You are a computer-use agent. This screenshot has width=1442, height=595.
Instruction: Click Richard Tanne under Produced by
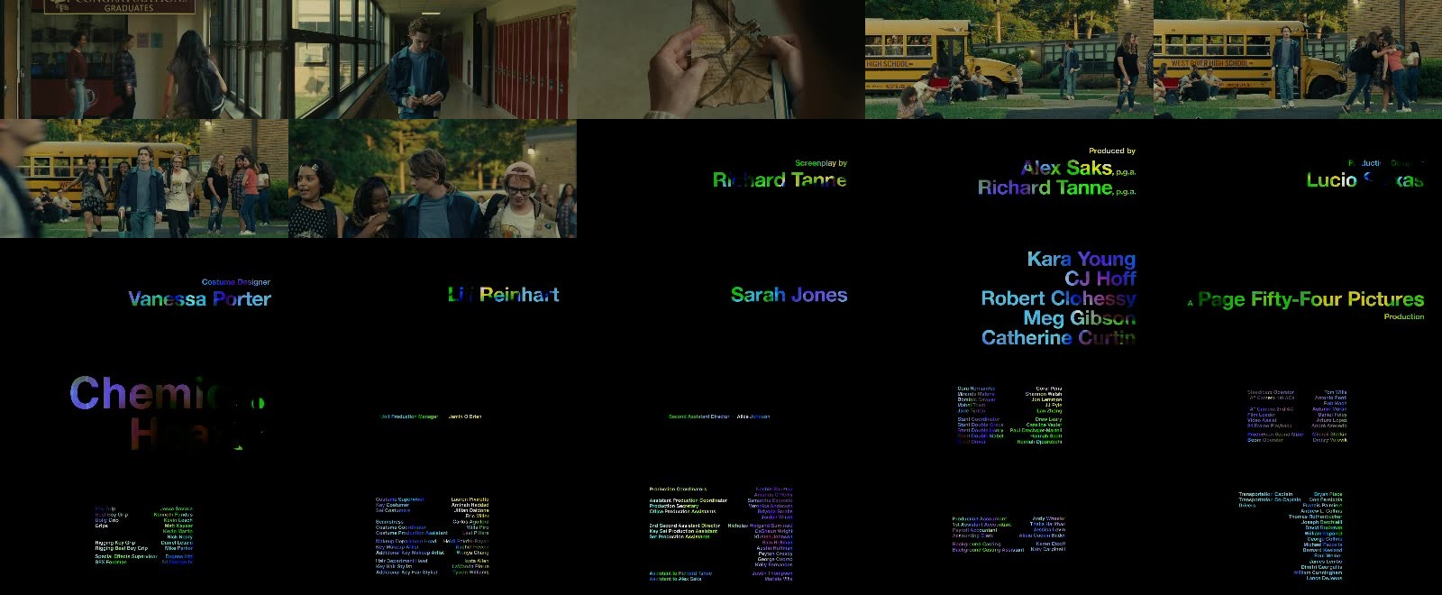[x=1056, y=188]
